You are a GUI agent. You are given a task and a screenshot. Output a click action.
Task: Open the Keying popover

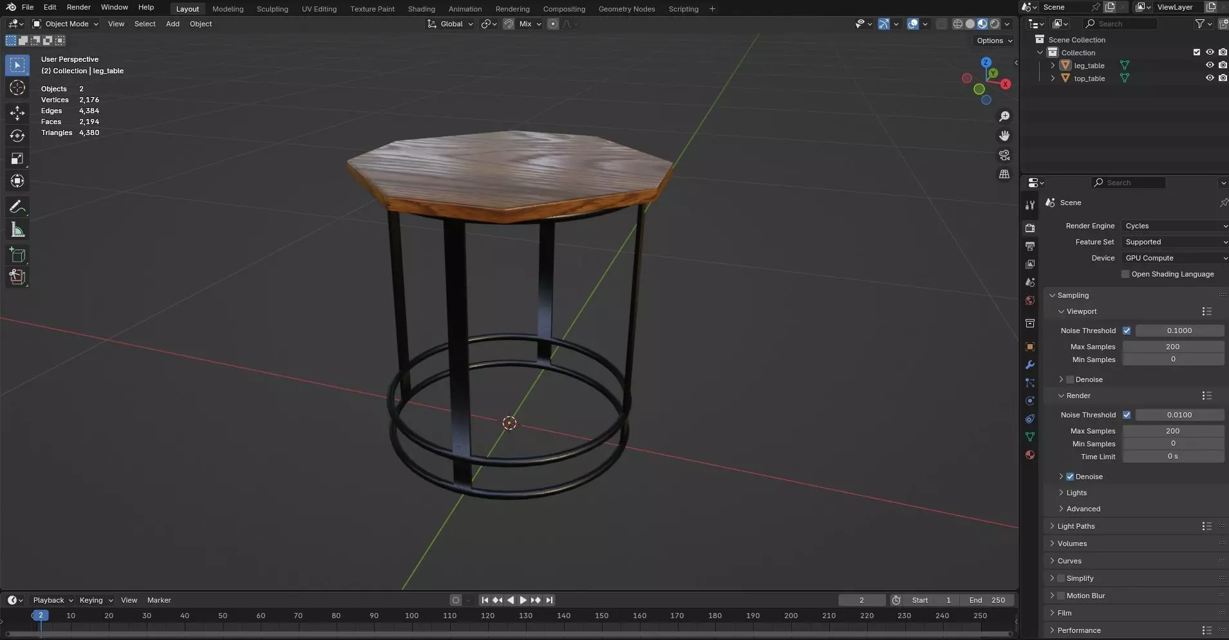(x=95, y=600)
